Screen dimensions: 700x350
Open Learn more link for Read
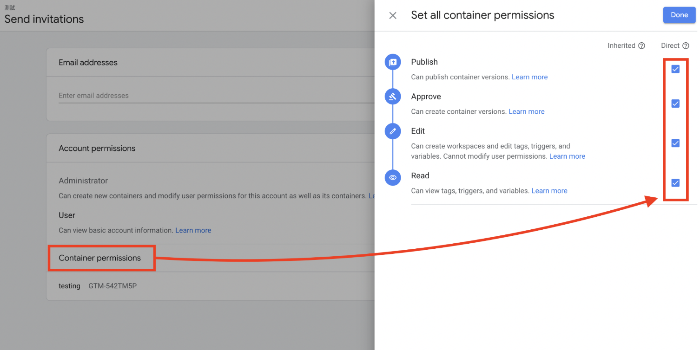pos(549,191)
